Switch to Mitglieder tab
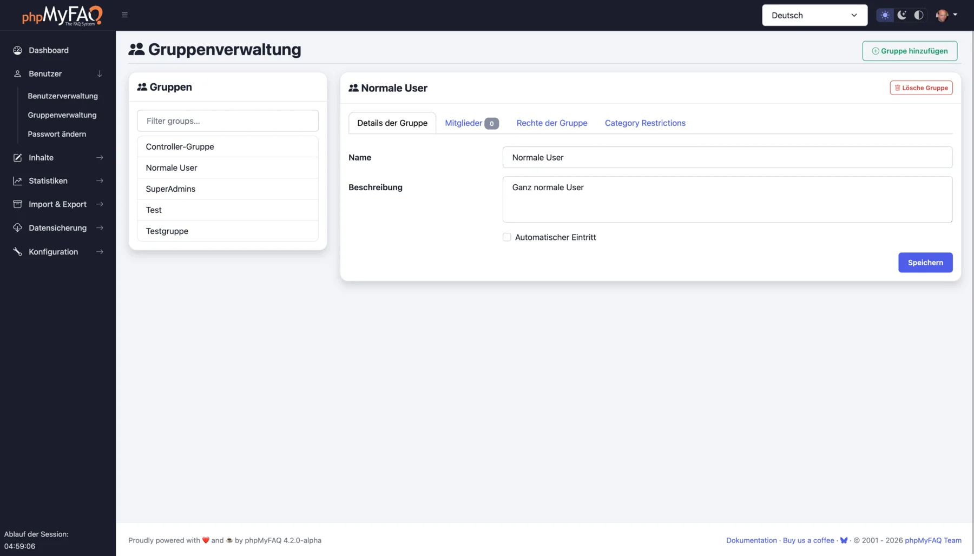Viewport: 974px width, 556px height. 471,123
